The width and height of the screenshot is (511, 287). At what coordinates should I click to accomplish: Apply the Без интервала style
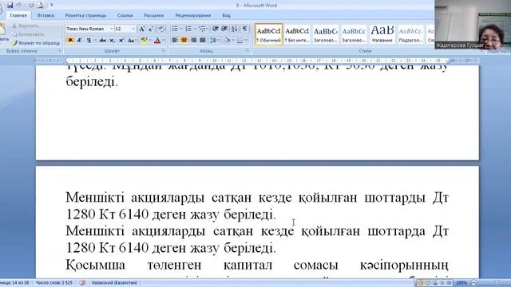[x=297, y=34]
